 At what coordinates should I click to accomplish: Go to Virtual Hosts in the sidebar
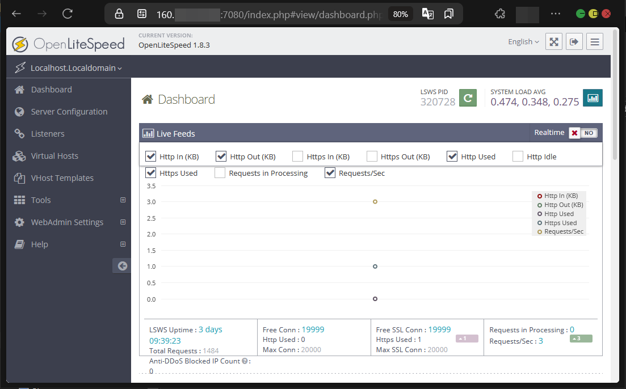pos(54,156)
